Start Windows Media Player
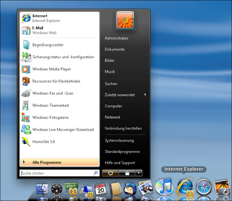The image size is (232, 201). (x=60, y=69)
